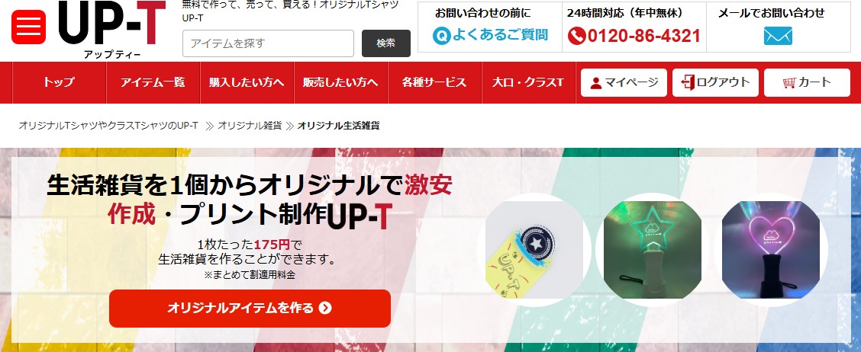Click the person icon in マイページ
Image resolution: width=861 pixels, height=352 pixels.
click(x=596, y=83)
